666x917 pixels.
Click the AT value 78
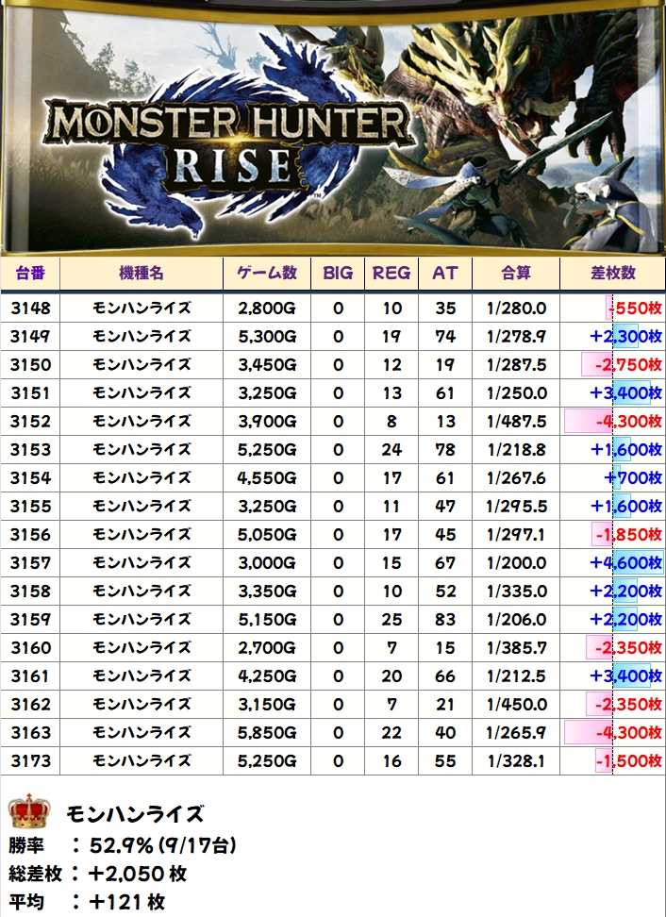445,449
